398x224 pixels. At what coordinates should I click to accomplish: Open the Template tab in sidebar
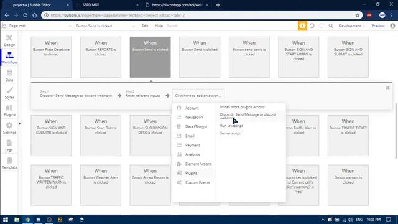9,163
